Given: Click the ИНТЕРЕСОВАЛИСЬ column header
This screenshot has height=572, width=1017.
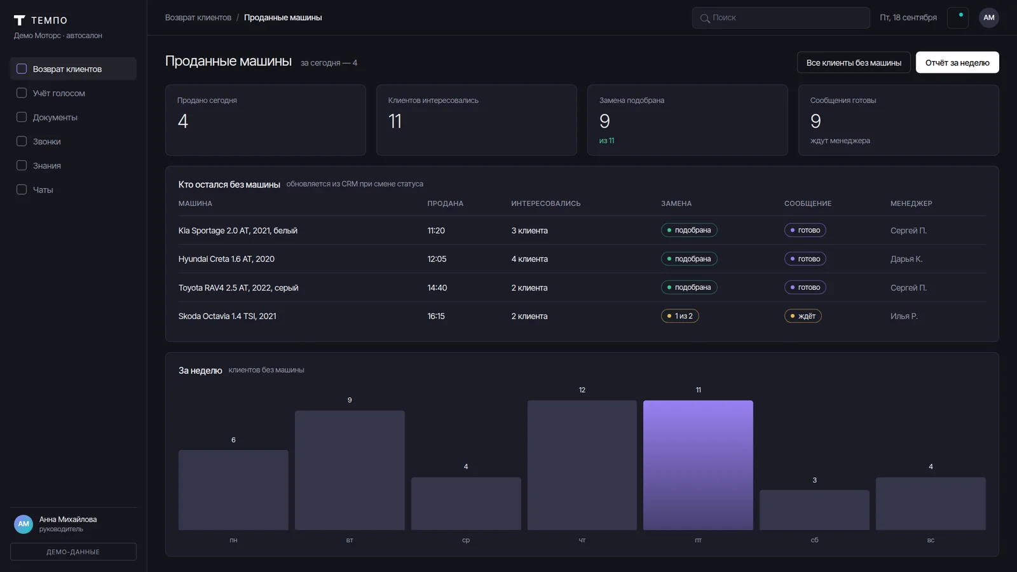Looking at the screenshot, I should pos(546,203).
